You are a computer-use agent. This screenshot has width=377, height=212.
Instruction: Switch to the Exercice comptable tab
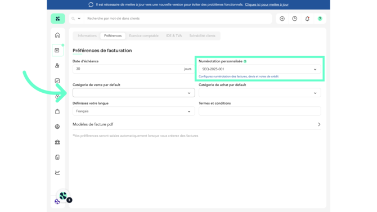[144, 35]
